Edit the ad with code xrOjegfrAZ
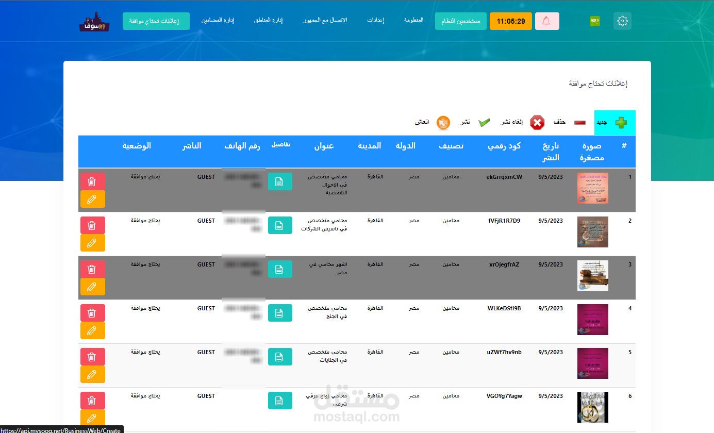The height and width of the screenshot is (433, 714). tap(93, 287)
